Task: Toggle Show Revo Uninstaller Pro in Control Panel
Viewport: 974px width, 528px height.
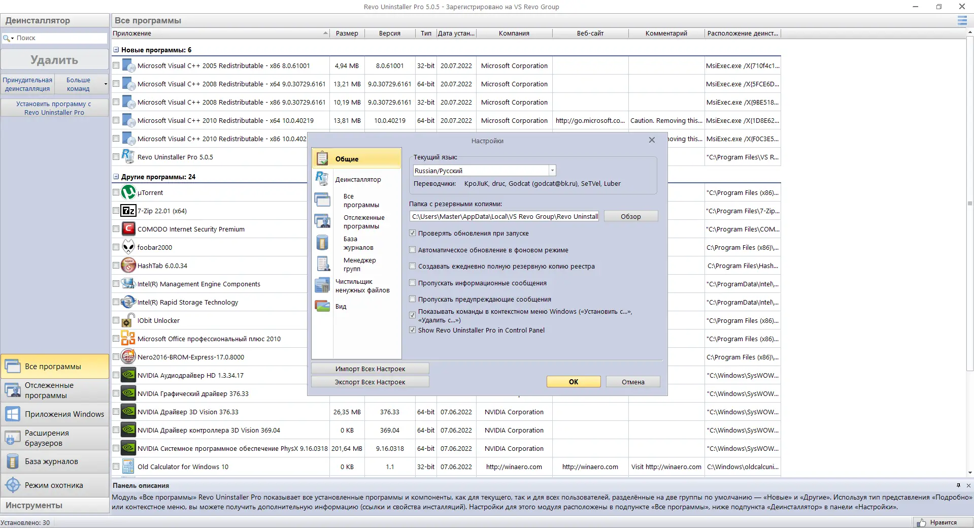Action: tap(413, 330)
